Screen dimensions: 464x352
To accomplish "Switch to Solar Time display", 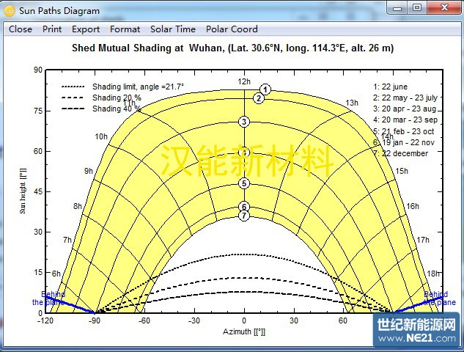I will (x=172, y=29).
